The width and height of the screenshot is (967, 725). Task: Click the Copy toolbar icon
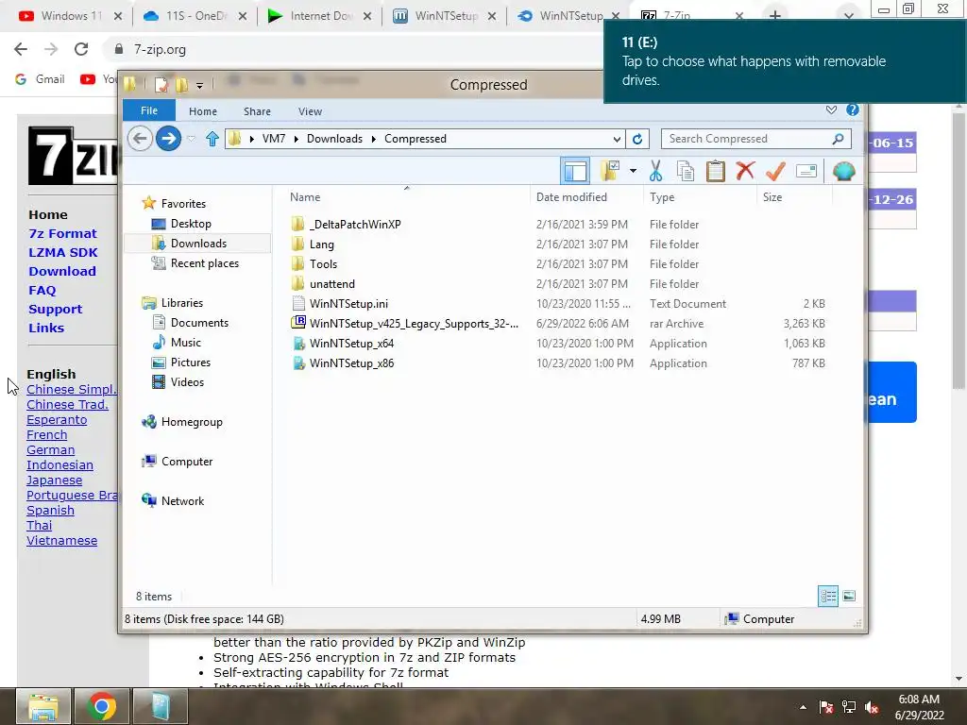tap(686, 171)
